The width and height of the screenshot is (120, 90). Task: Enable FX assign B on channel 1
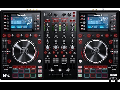[57, 21]
